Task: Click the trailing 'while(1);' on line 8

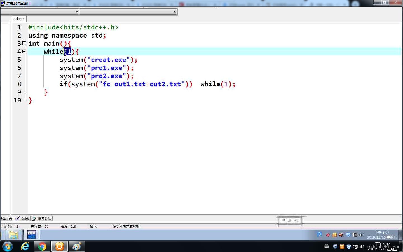Action: pos(218,84)
